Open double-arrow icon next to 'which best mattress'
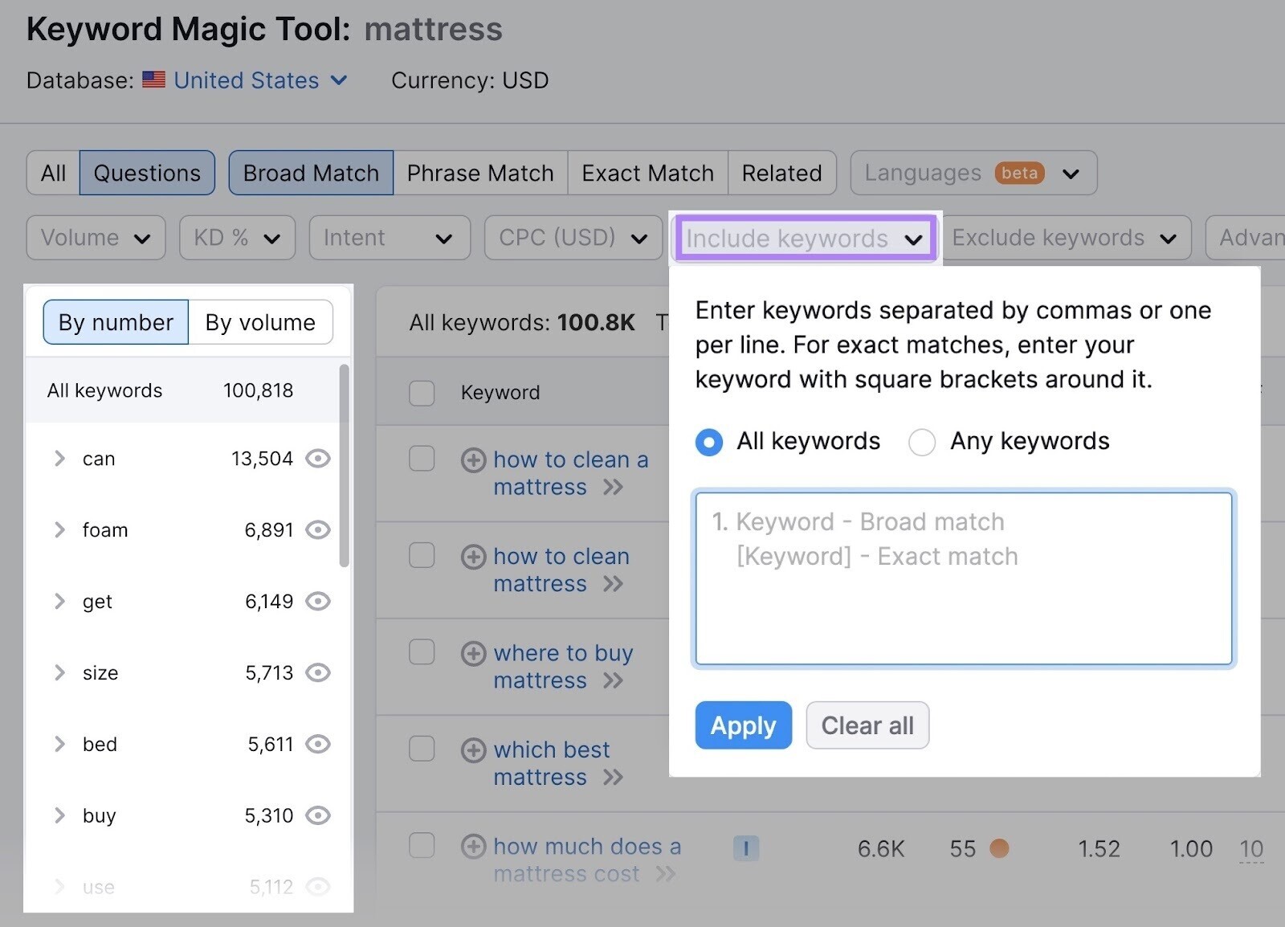Screen dimensions: 1285x927 (x=614, y=778)
